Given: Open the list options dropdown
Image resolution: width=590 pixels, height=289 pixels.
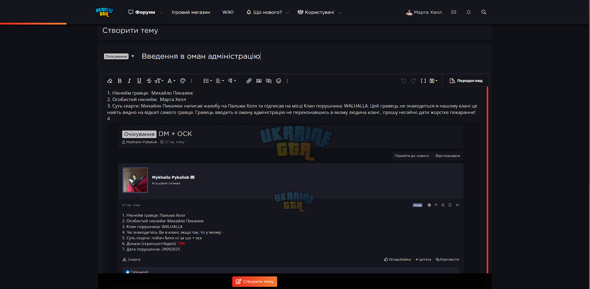Looking at the screenshot, I should coord(208,81).
